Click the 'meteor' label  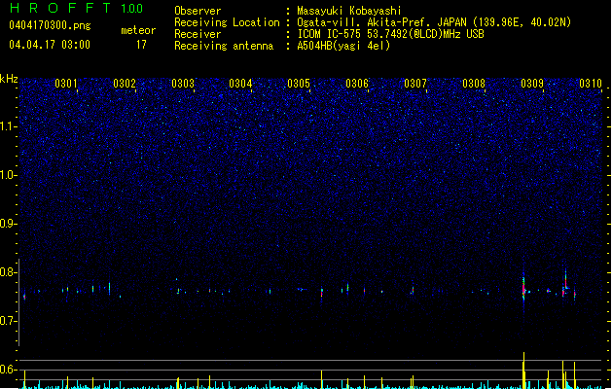tap(138, 30)
